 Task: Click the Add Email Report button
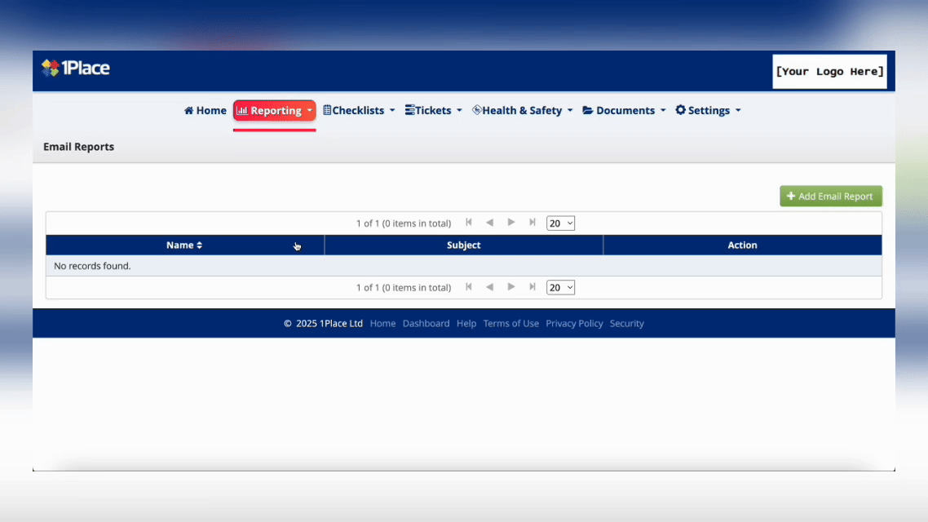point(830,197)
